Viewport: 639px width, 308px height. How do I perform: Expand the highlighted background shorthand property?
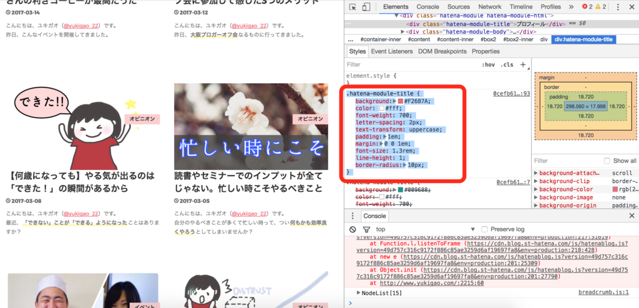[x=394, y=101]
